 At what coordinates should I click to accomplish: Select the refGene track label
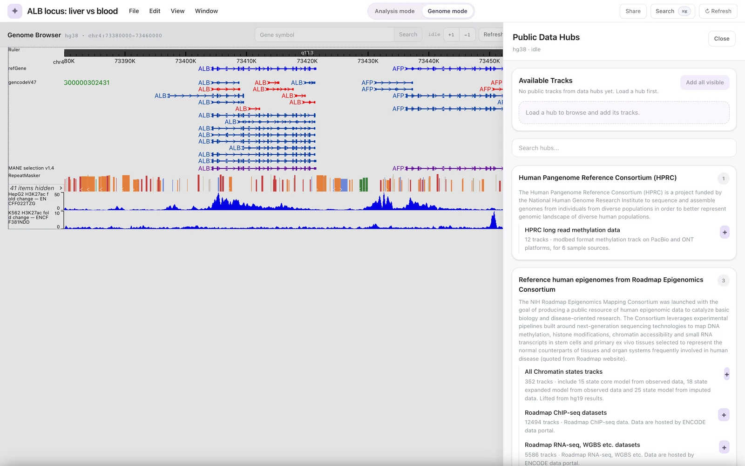pyautogui.click(x=17, y=68)
